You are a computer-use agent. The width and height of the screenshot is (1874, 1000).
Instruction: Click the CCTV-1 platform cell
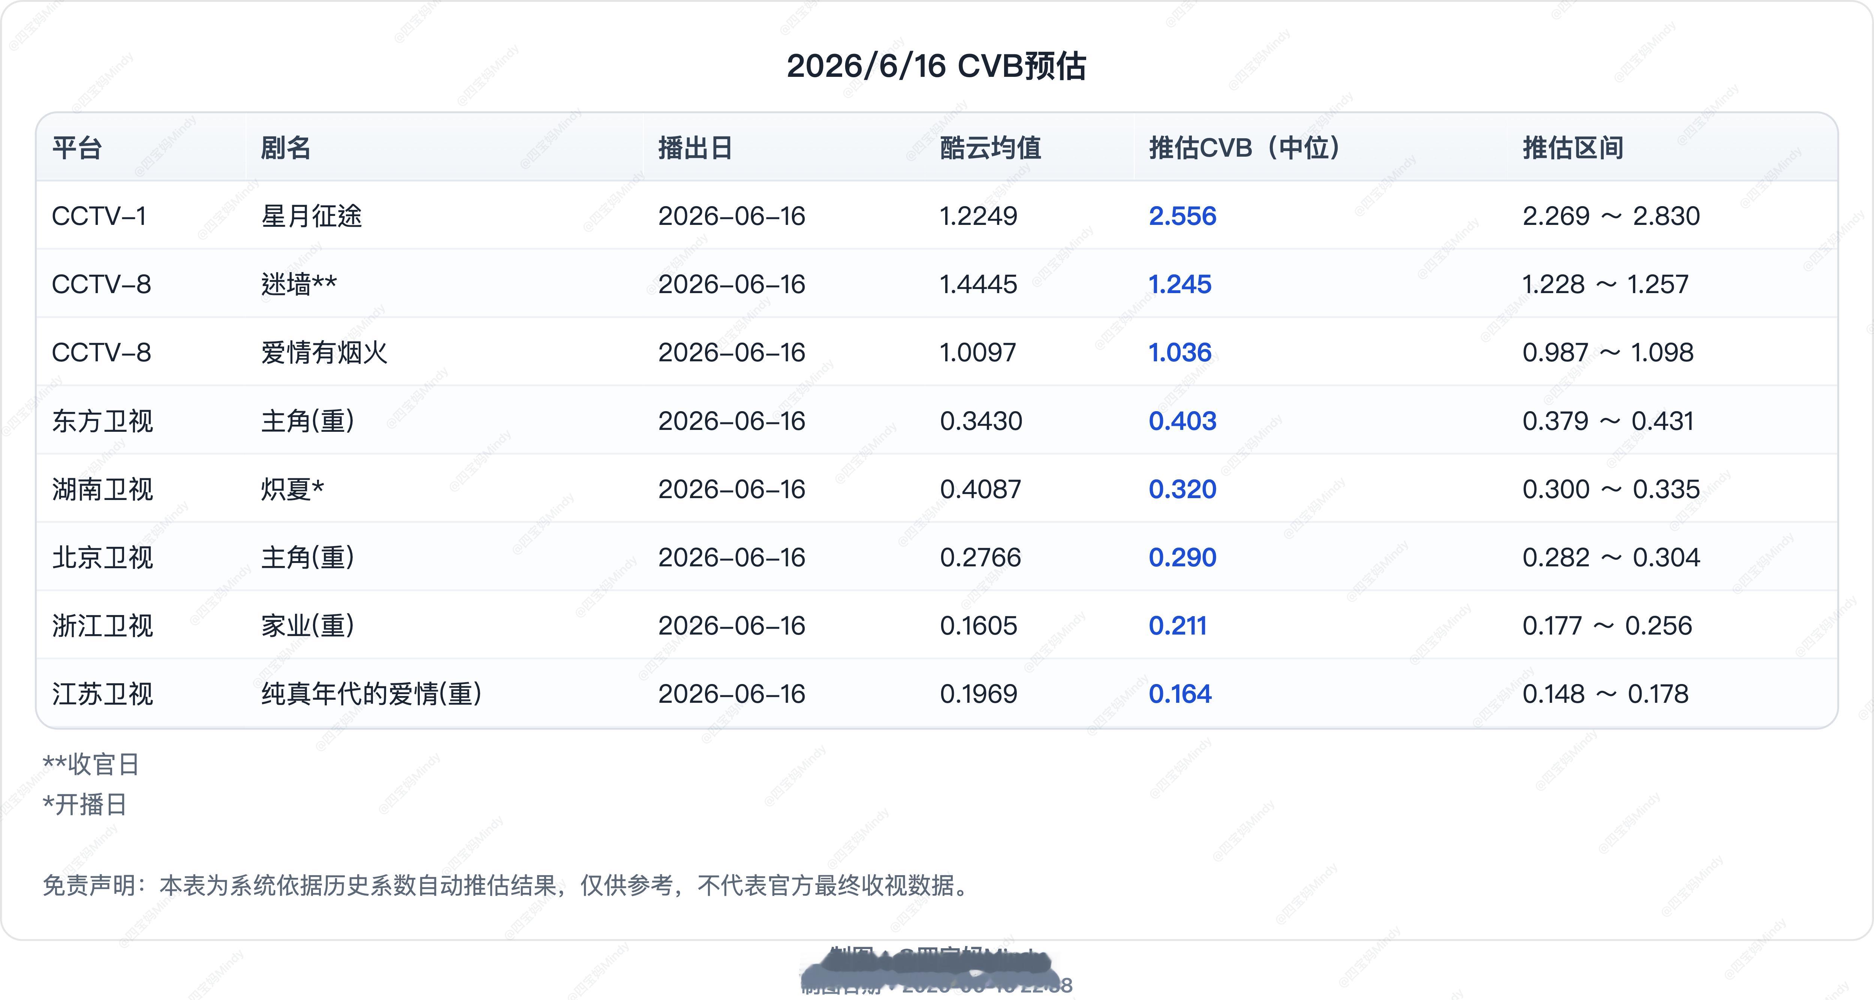tap(99, 216)
